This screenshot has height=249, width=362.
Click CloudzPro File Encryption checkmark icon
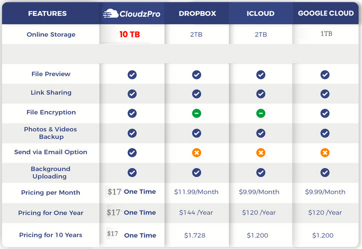pyautogui.click(x=132, y=114)
